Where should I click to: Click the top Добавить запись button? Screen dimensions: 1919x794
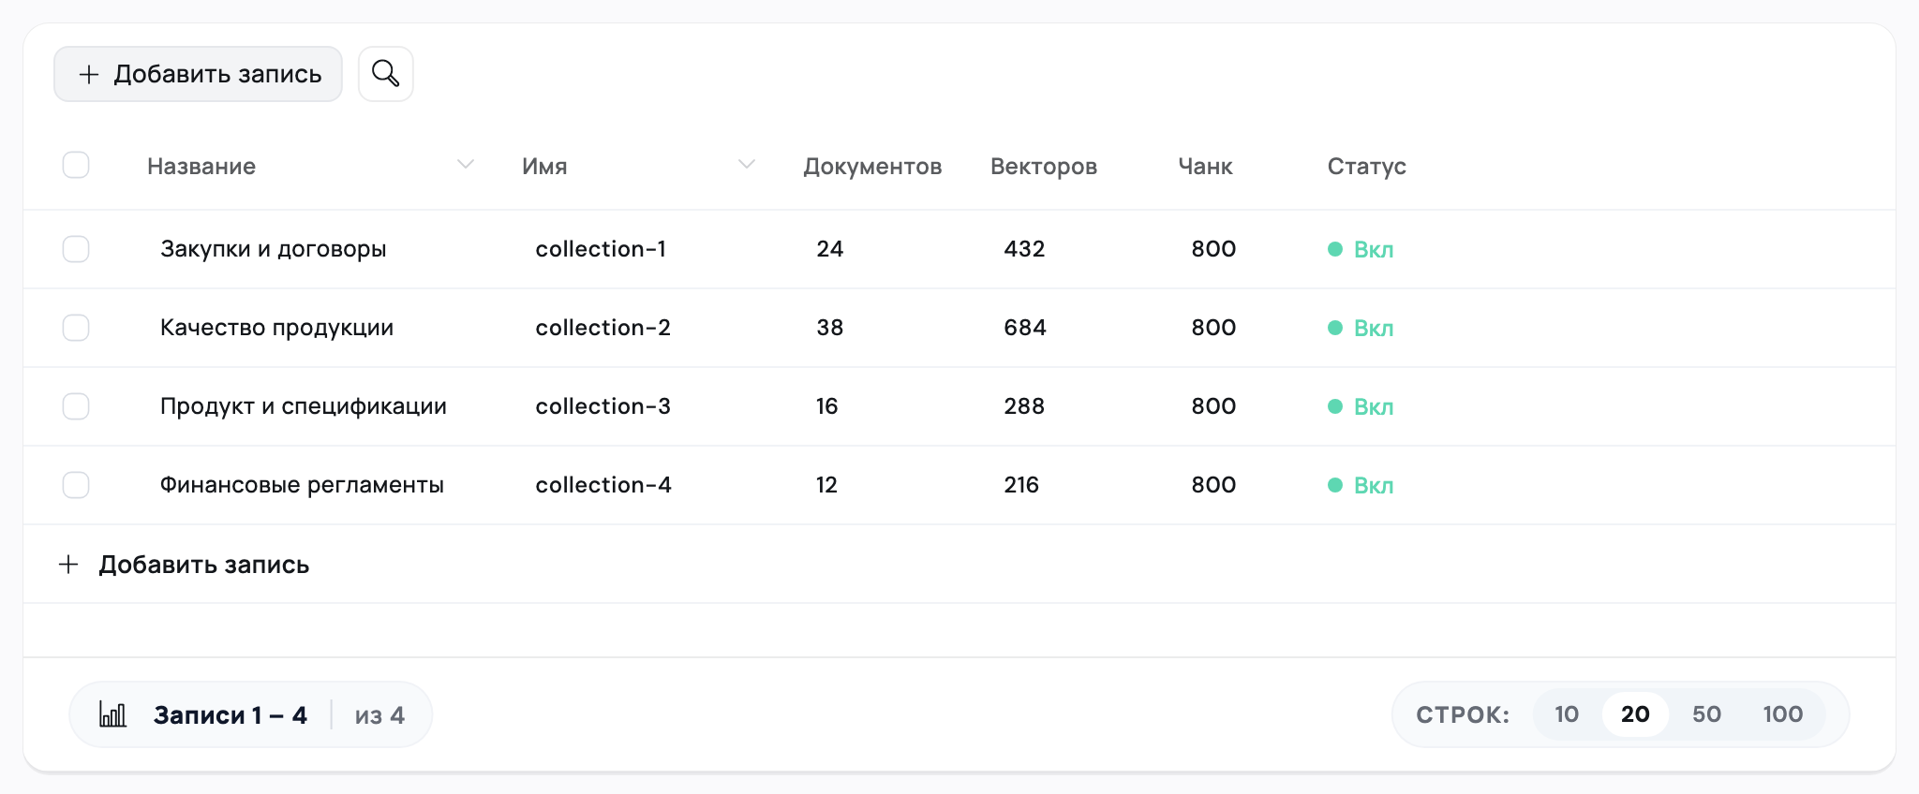(x=198, y=74)
